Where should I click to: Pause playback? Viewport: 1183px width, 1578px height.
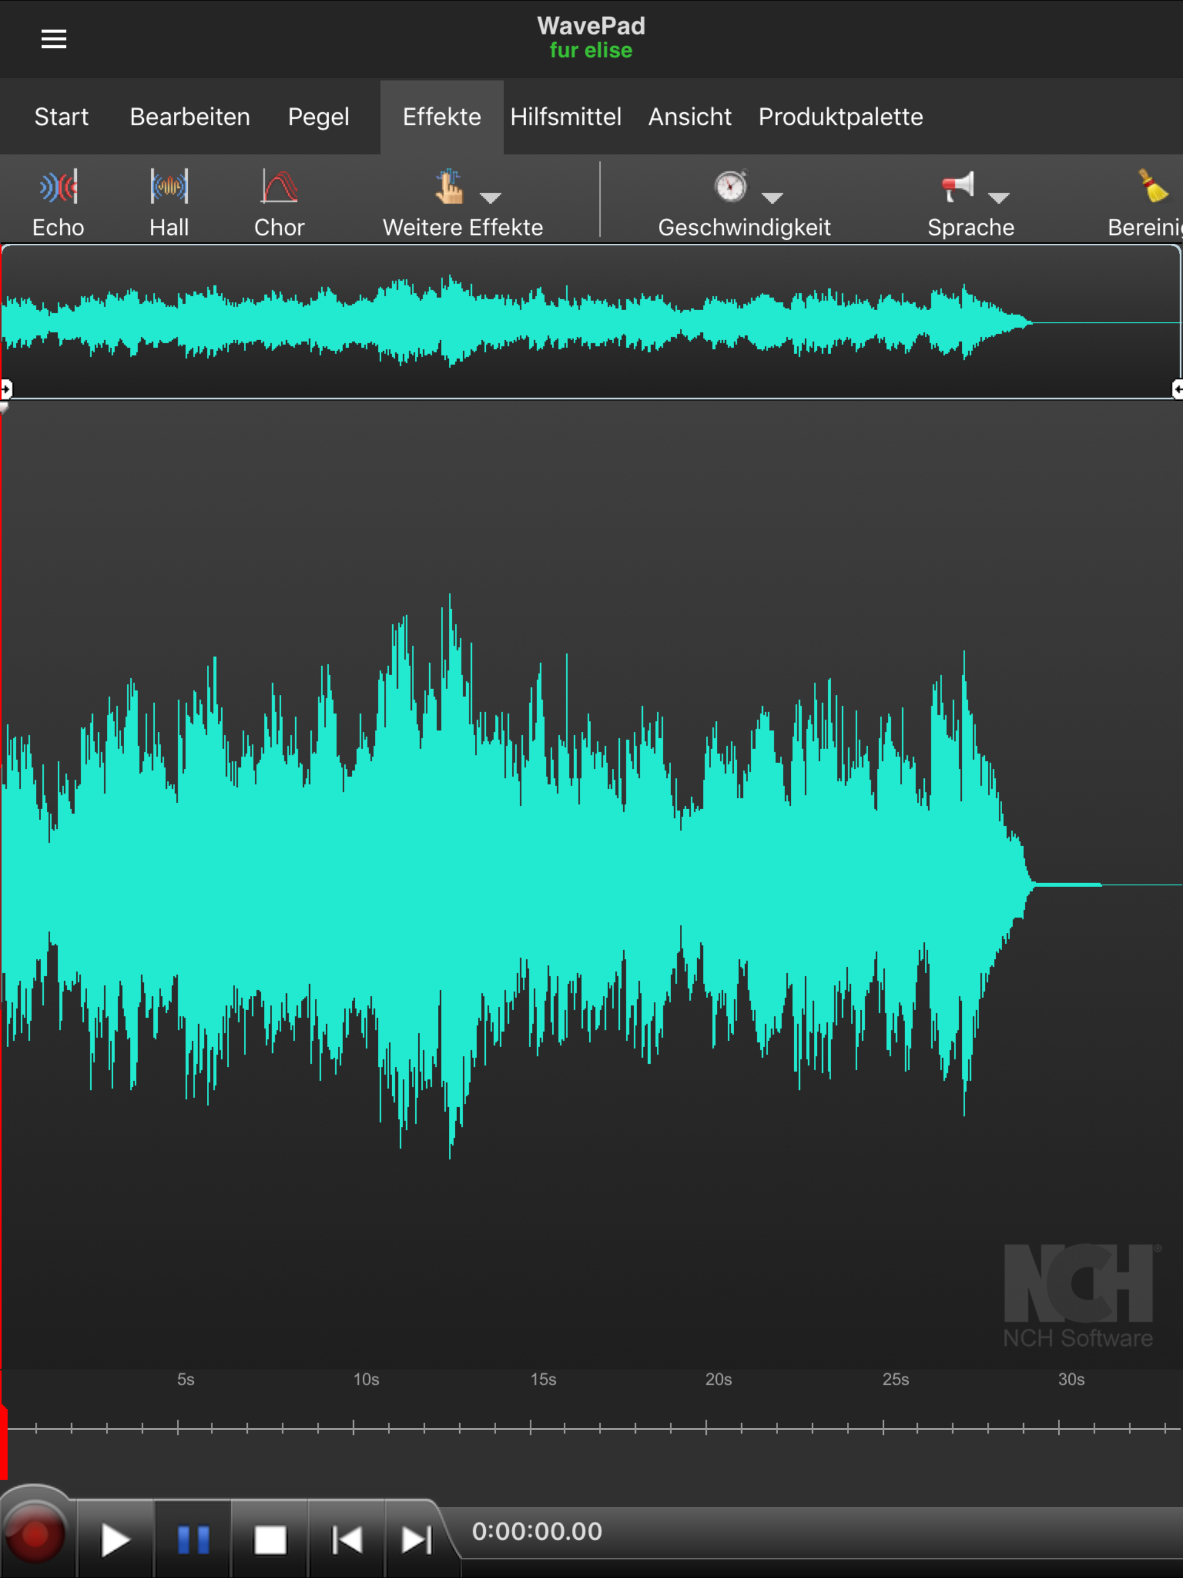point(194,1539)
